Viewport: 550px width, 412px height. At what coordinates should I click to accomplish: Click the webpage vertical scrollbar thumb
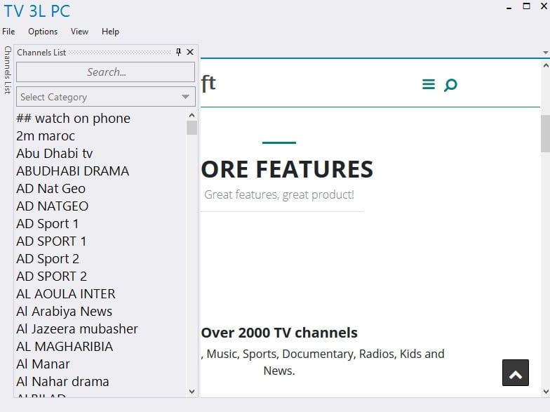(545, 133)
